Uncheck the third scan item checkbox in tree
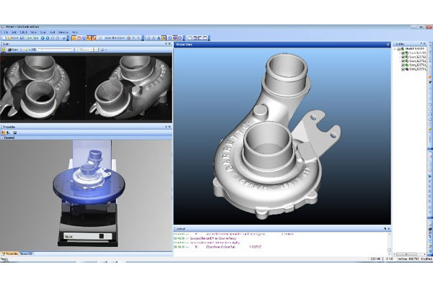433x288 pixels. (403, 61)
